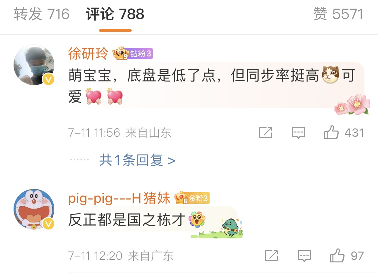The image size is (378, 274).
Task: Open 徐研玲's profile via username
Action: pos(88,54)
